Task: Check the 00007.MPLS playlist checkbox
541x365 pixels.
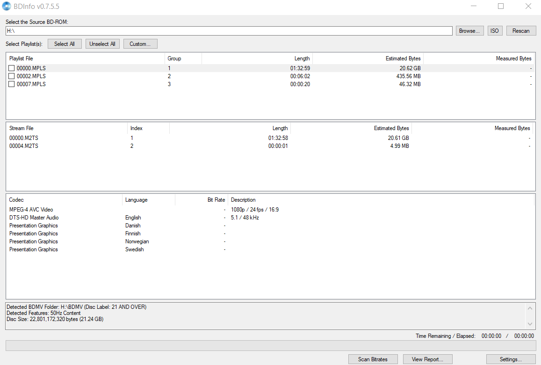Action: tap(11, 84)
